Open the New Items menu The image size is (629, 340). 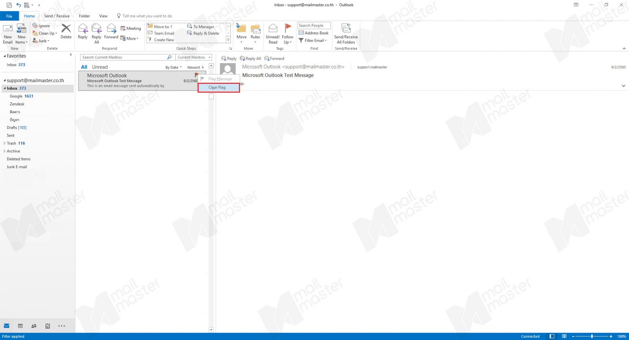[22, 34]
